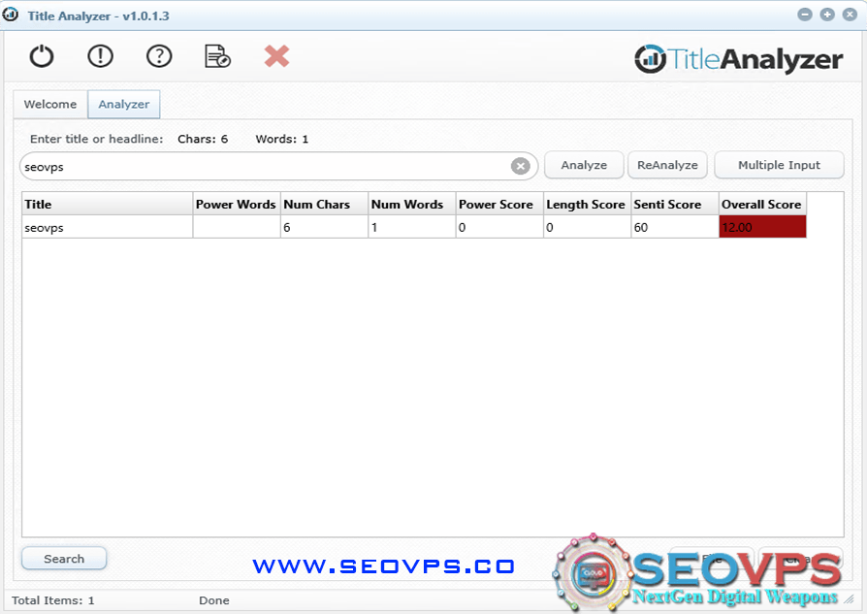Screen dimensions: 867x614
Task: Click the red X toolbar icon
Action: point(276,56)
